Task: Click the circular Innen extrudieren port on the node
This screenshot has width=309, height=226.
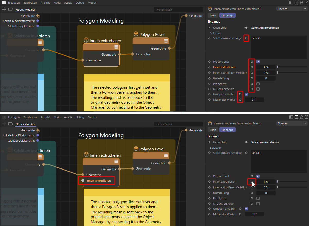Action: (83, 181)
